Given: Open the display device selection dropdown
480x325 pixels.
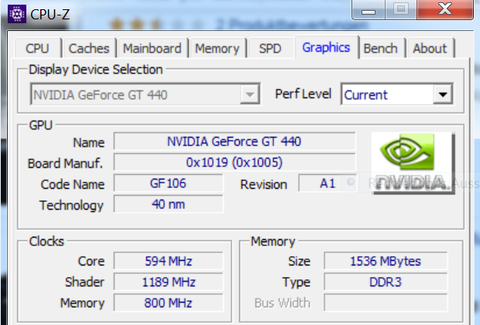Looking at the screenshot, I should [145, 94].
